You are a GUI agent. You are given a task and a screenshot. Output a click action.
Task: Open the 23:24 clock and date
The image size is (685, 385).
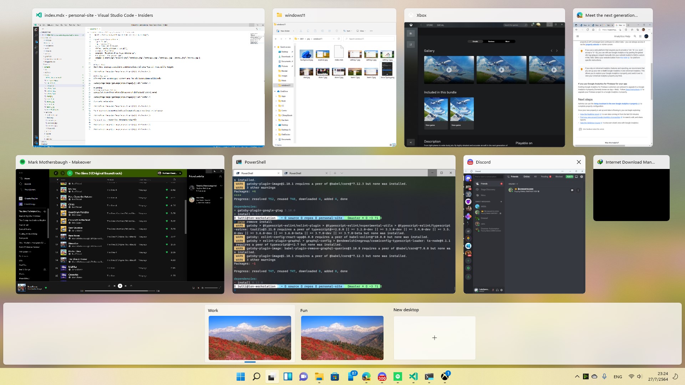pyautogui.click(x=658, y=376)
